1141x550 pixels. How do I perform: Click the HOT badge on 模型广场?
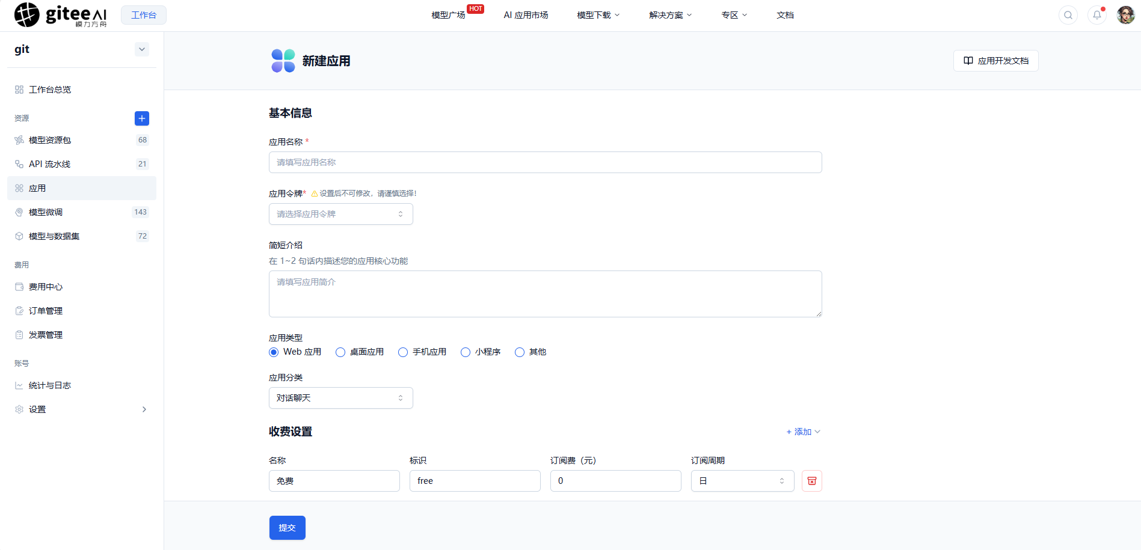click(476, 9)
